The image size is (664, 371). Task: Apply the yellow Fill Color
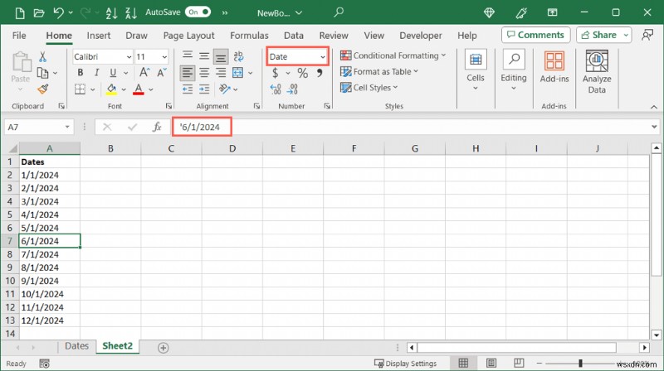[111, 89]
